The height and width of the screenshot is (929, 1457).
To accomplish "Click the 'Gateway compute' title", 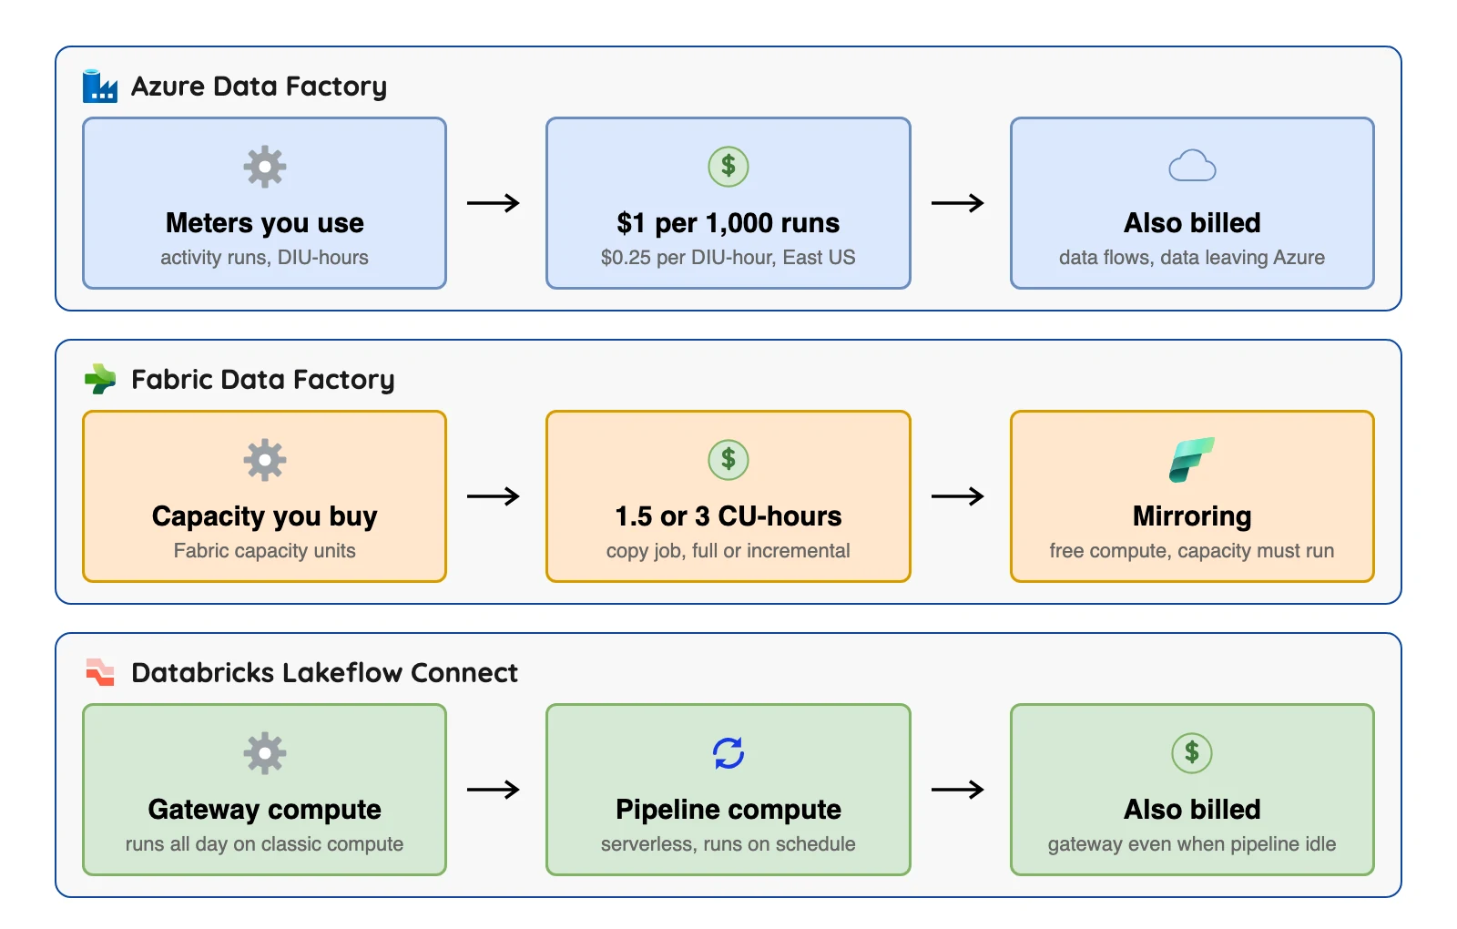I will [x=265, y=810].
